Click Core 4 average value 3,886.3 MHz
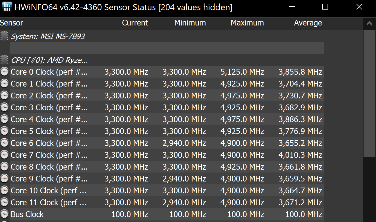 pos(300,119)
